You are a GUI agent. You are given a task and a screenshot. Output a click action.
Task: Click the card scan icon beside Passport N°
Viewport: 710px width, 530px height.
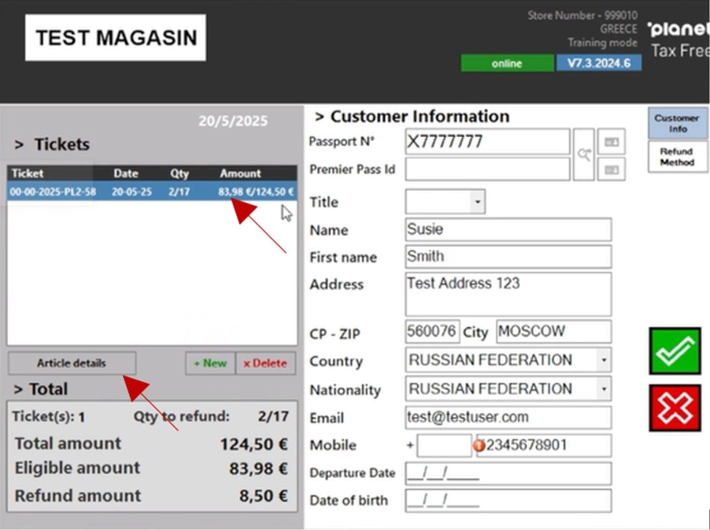611,142
